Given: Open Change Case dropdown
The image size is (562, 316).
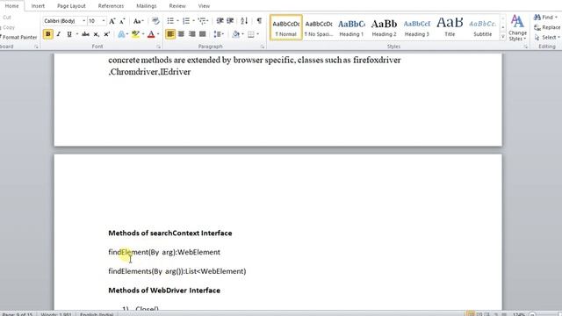Looking at the screenshot, I should (x=138, y=21).
